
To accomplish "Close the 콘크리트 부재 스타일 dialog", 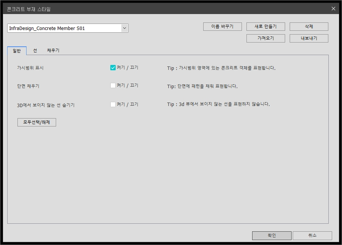I will pyautogui.click(x=333, y=8).
